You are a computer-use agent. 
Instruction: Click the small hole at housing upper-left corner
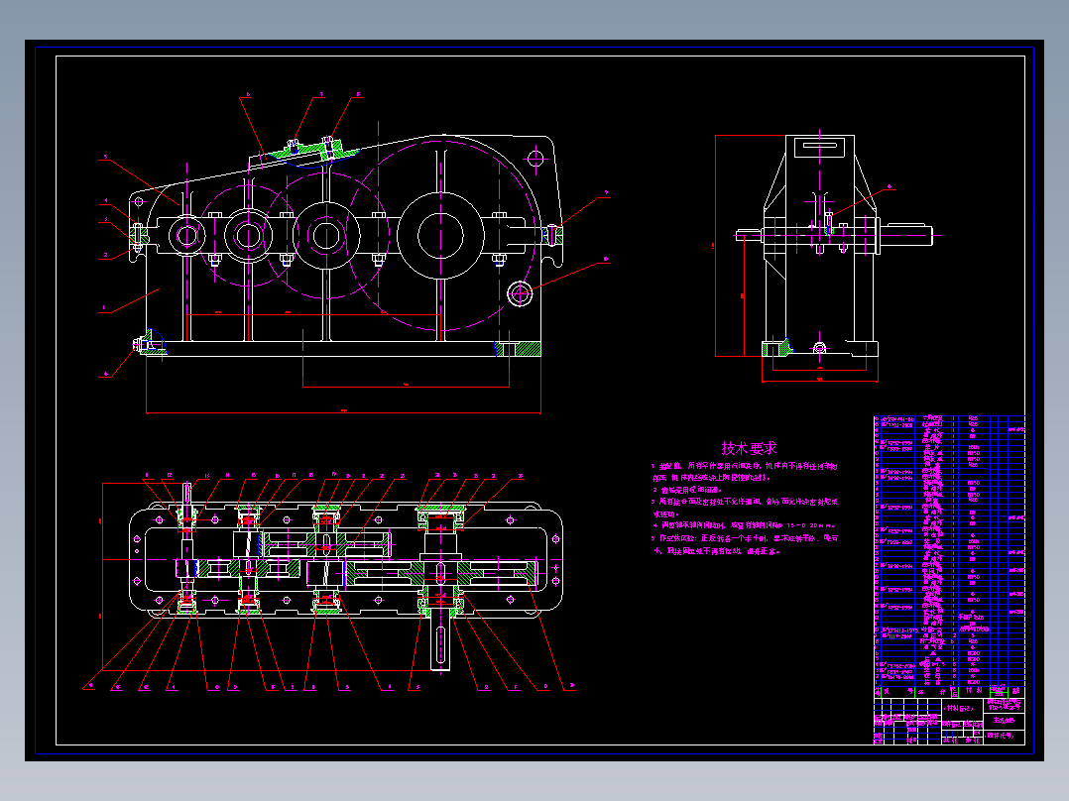point(139,202)
